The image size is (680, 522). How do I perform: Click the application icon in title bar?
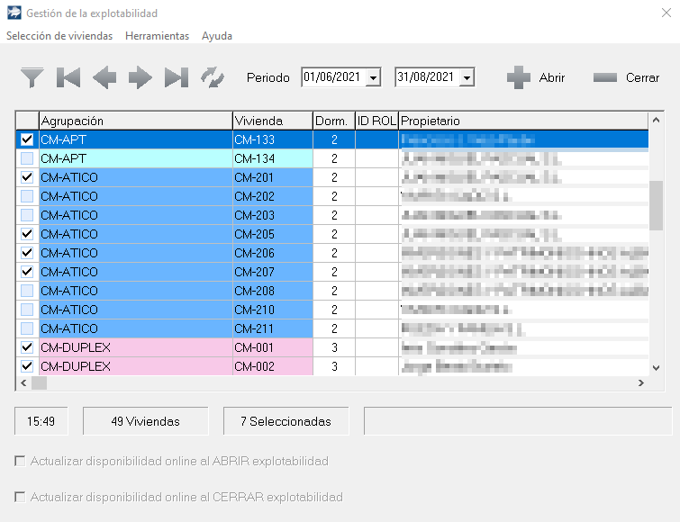[14, 13]
